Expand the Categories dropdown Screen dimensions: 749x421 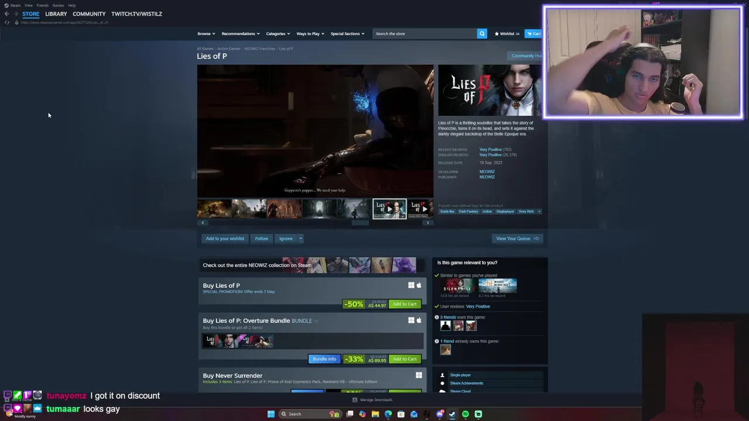(277, 33)
